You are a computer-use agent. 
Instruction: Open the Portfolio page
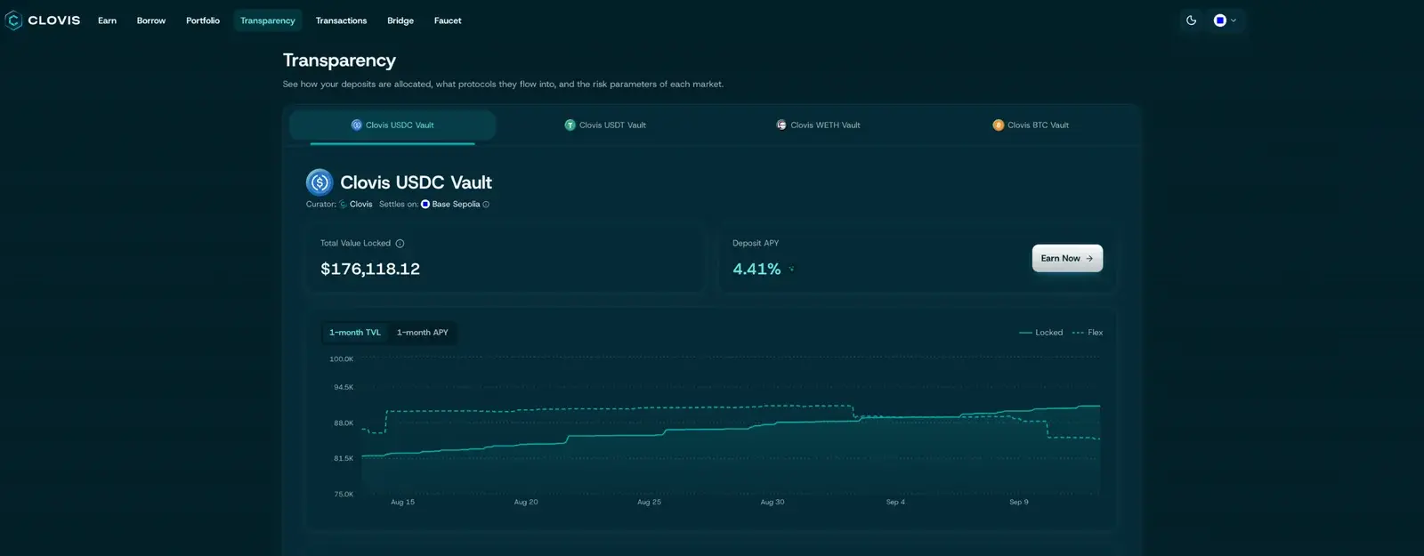click(x=203, y=20)
